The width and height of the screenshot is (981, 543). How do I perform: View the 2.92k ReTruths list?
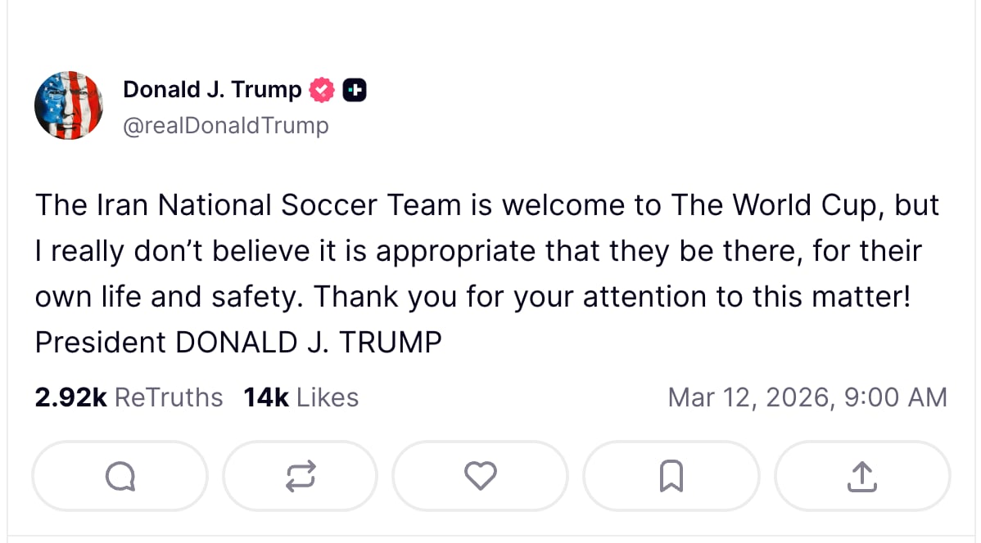128,397
